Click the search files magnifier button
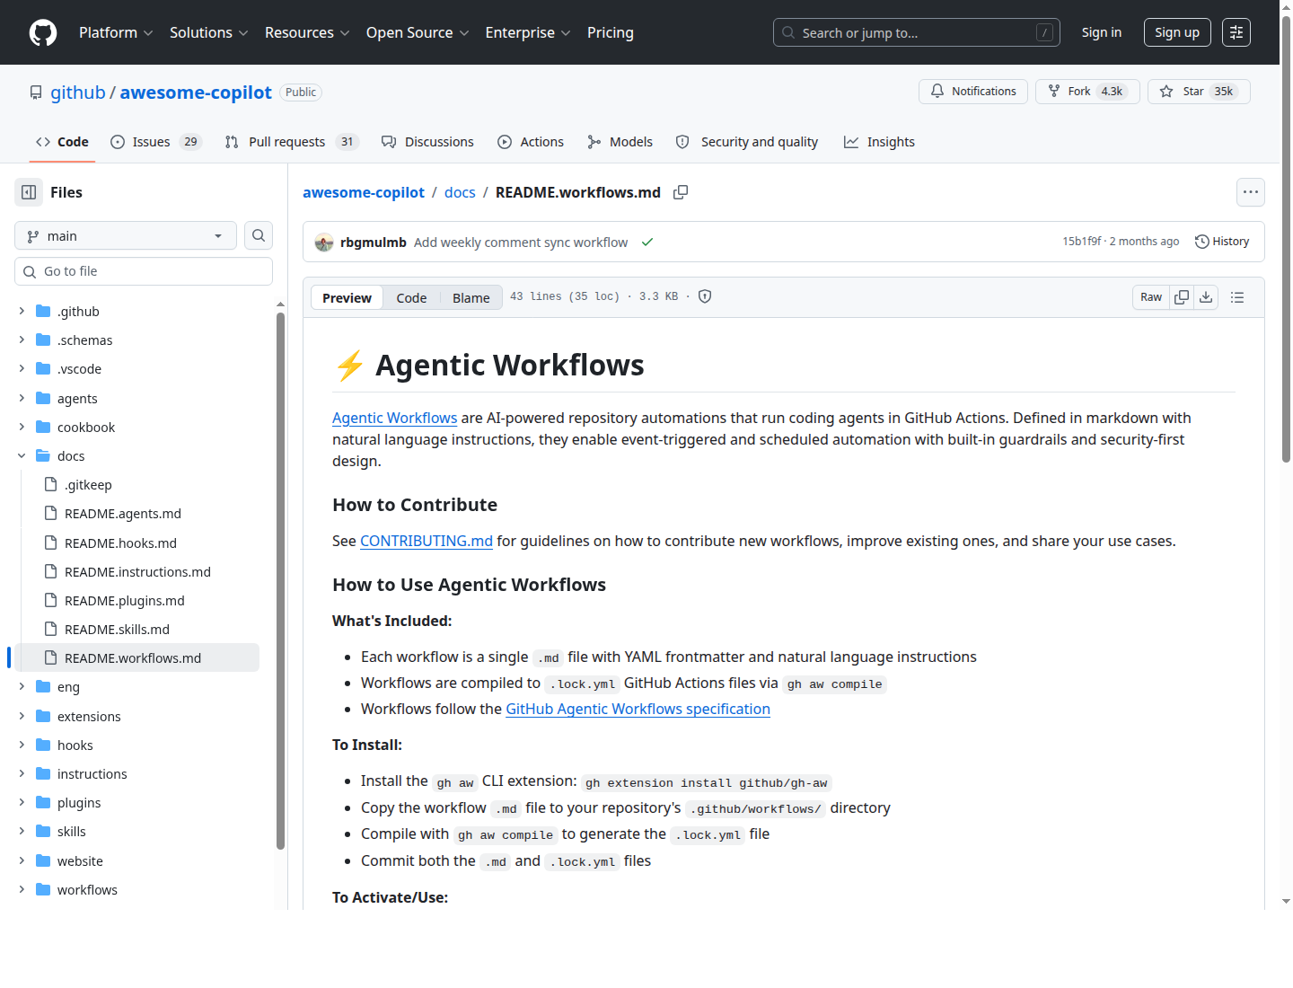 click(x=259, y=235)
